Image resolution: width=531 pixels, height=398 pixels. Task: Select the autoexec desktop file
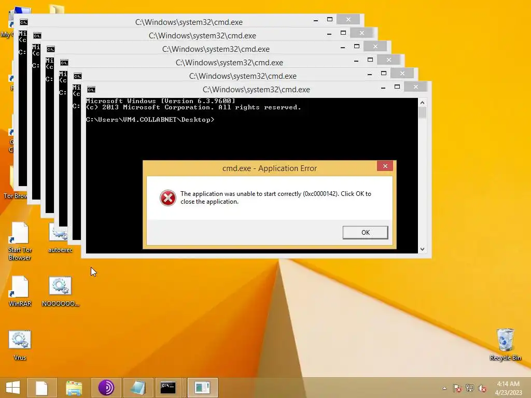click(x=60, y=237)
